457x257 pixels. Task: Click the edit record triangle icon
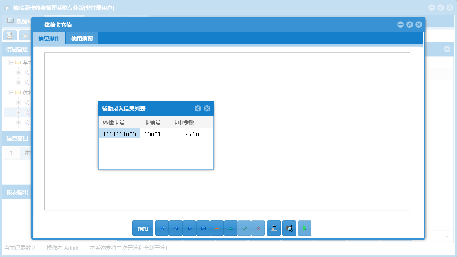coord(230,228)
